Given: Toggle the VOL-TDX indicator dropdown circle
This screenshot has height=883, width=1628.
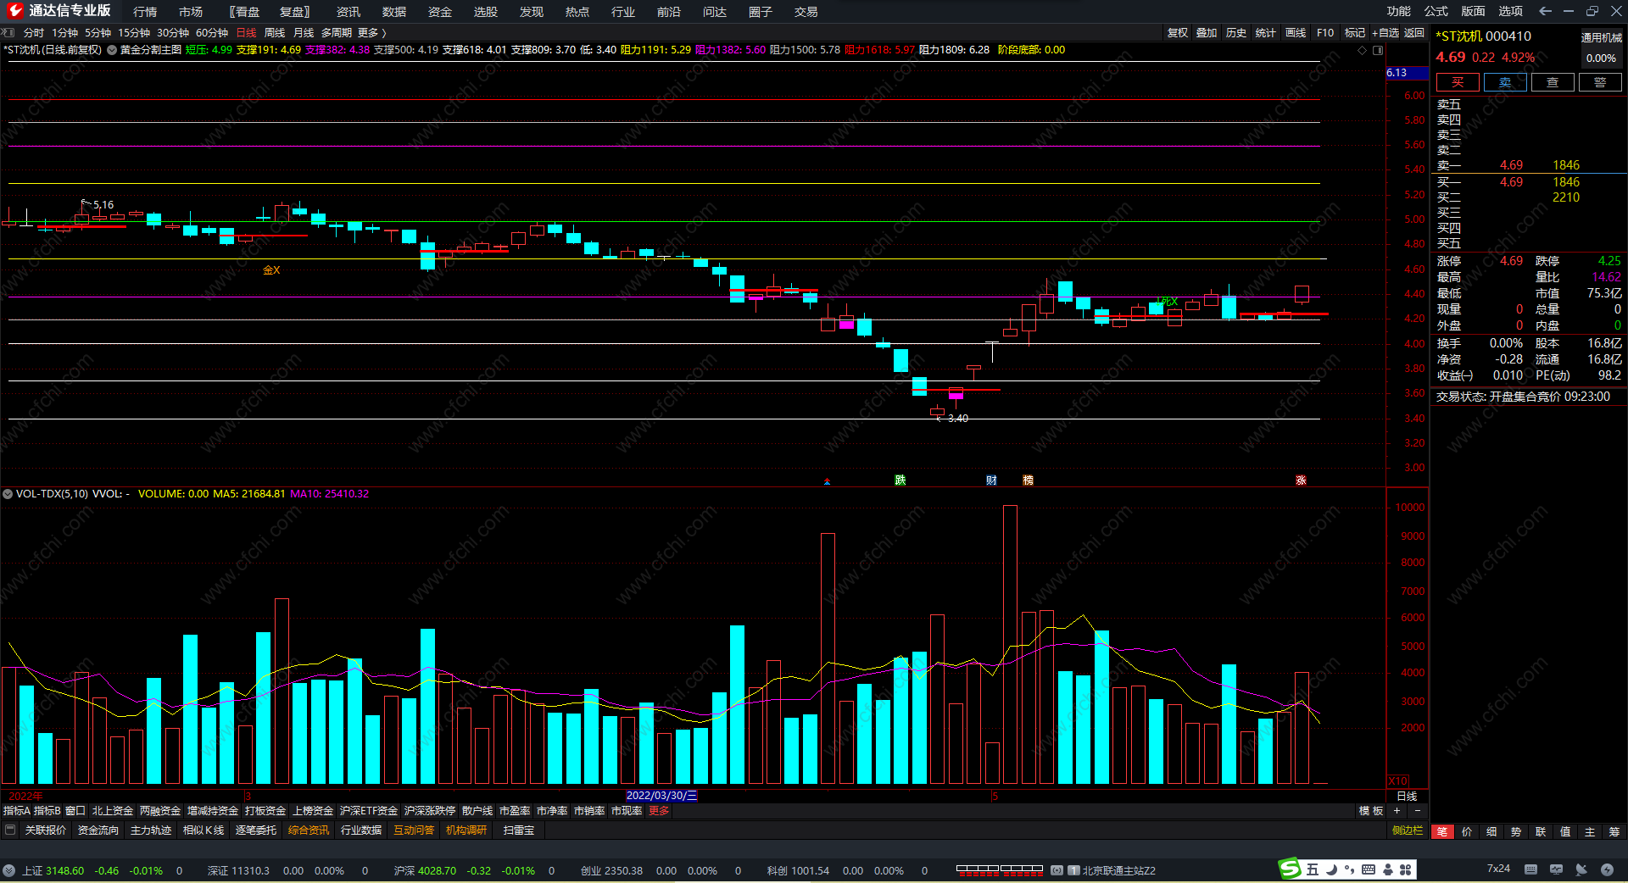Looking at the screenshot, I should (x=8, y=494).
